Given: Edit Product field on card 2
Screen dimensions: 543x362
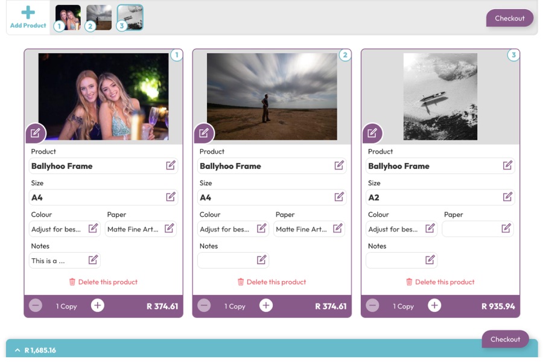Looking at the screenshot, I should click(339, 165).
